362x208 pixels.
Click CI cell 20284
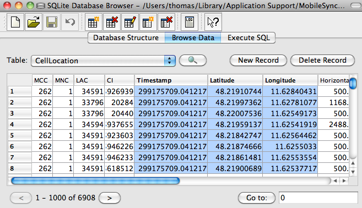tap(120, 102)
